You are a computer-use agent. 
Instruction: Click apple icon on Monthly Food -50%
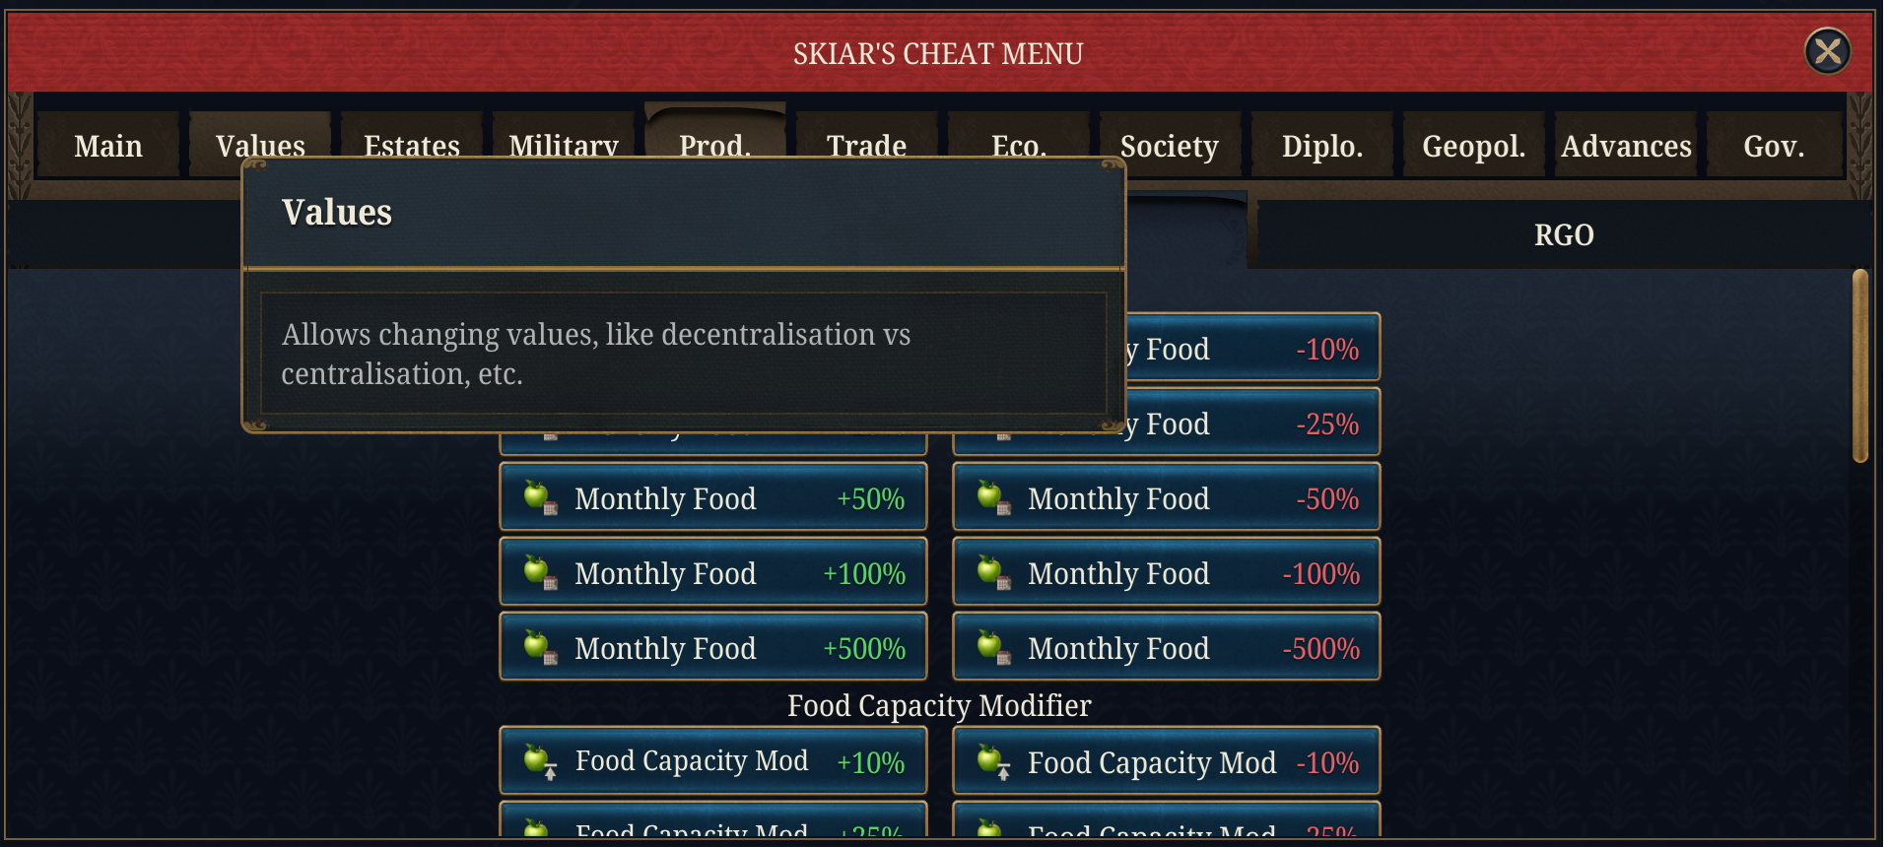[x=991, y=496]
